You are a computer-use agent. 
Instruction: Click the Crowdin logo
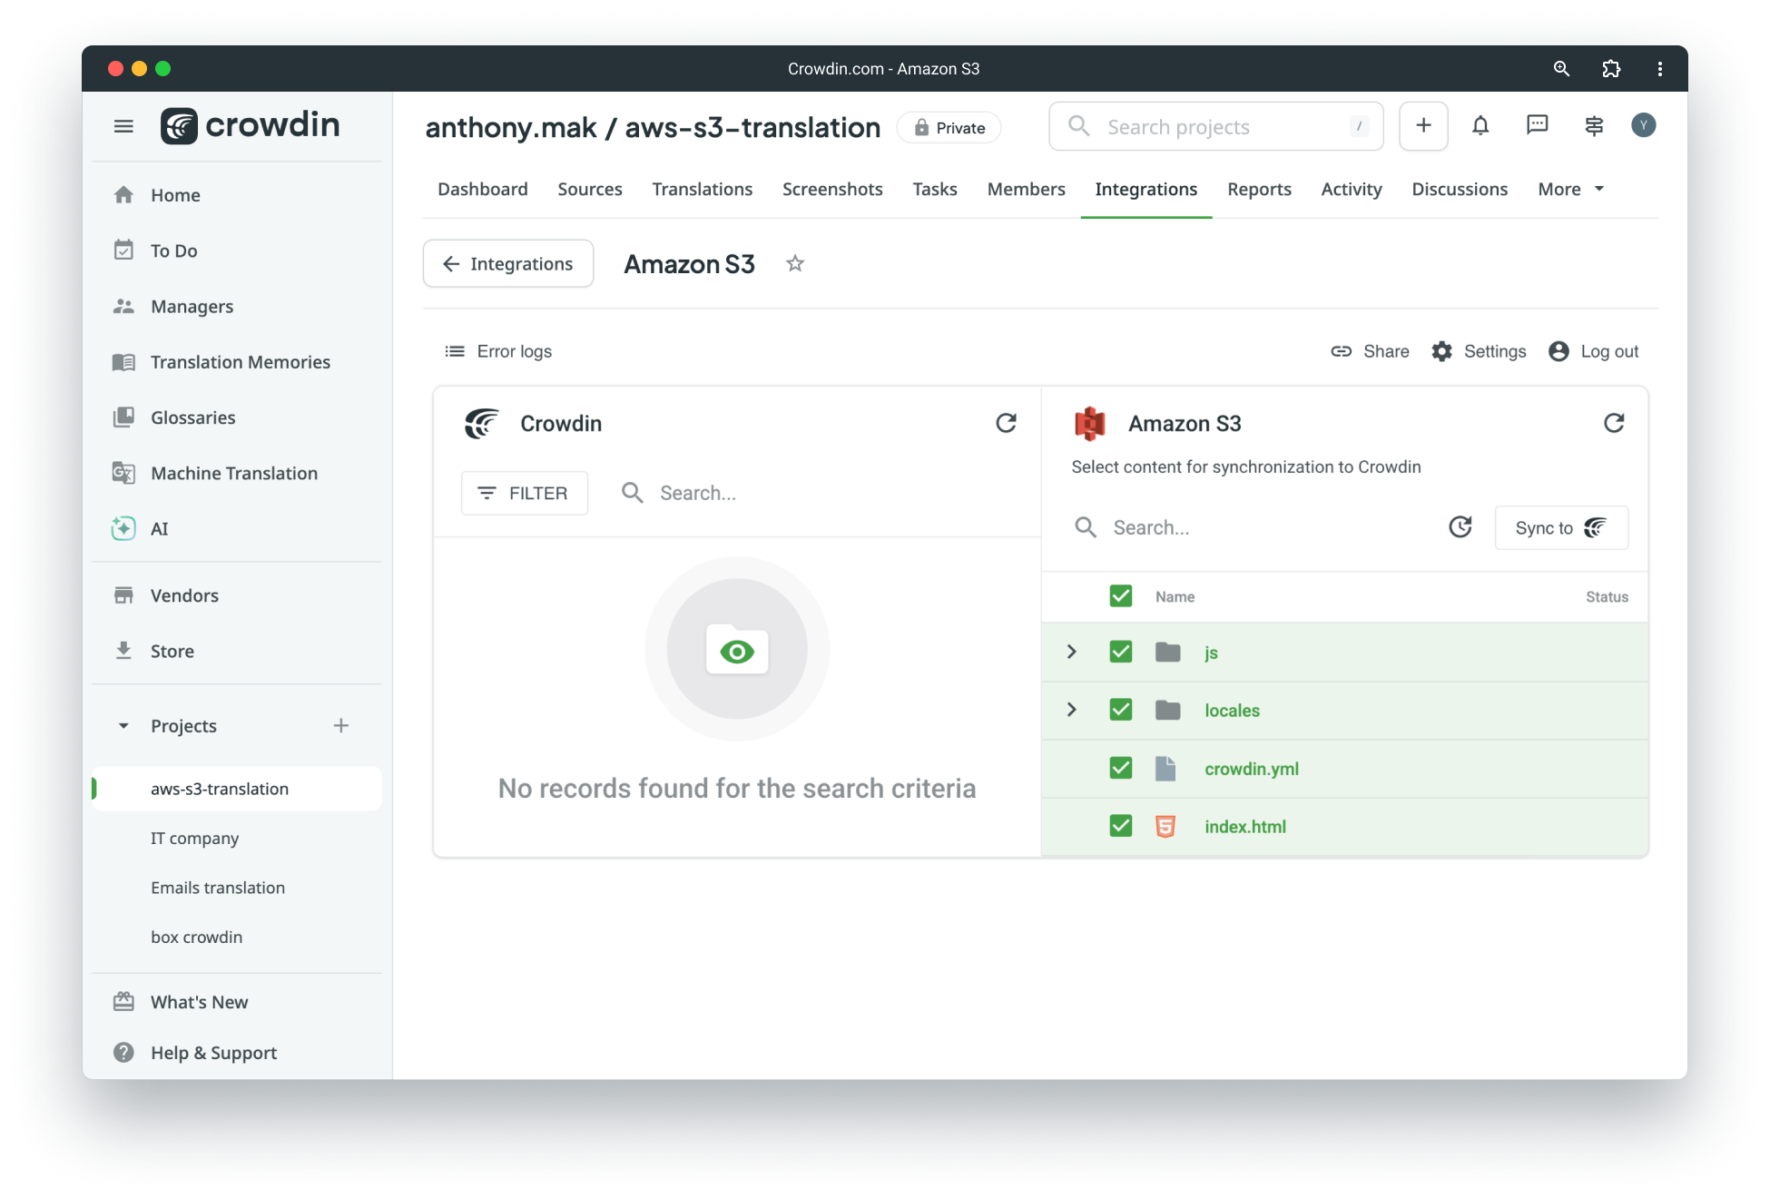click(251, 125)
